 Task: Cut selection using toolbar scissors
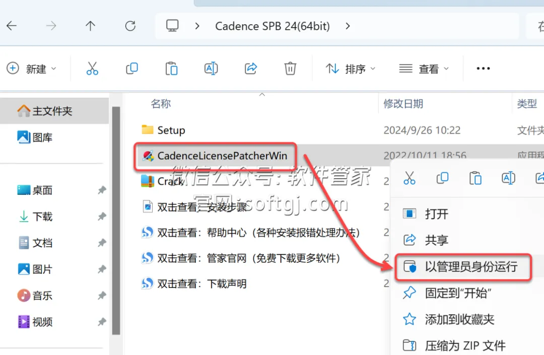[x=92, y=68]
